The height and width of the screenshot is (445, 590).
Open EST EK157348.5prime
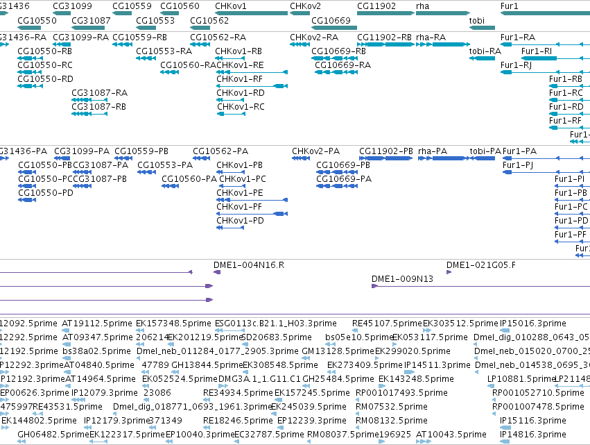coord(173,324)
